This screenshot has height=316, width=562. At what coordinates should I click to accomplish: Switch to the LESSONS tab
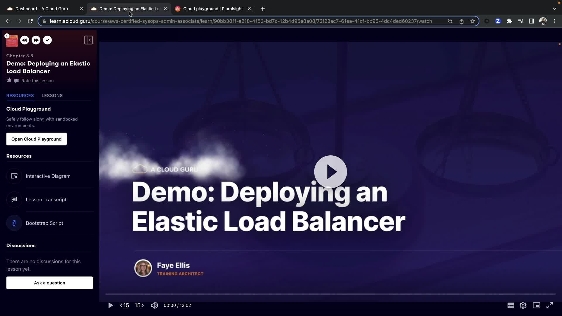pyautogui.click(x=52, y=96)
